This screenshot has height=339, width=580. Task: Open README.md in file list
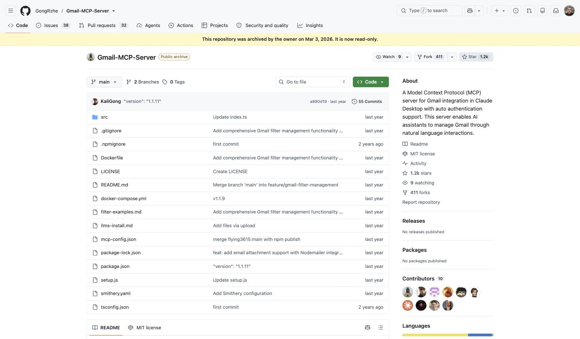[x=114, y=185]
